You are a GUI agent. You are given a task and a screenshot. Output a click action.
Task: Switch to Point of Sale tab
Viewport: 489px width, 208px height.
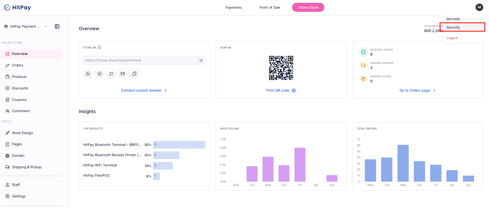point(270,7)
